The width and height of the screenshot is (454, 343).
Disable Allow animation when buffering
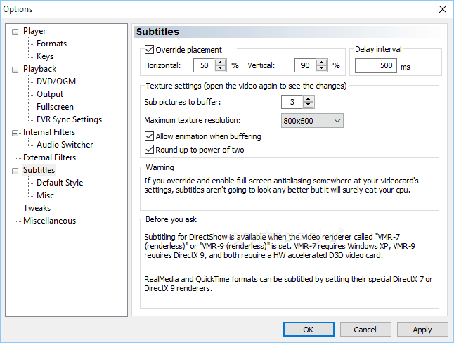[x=149, y=136]
